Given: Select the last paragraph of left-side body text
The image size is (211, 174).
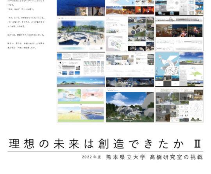Looking at the screenshot, I should [x=26, y=45].
